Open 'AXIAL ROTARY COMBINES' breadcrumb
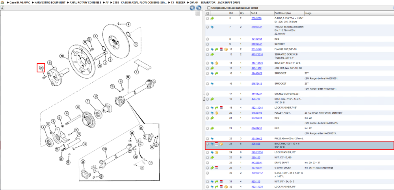 [x=85, y=2]
